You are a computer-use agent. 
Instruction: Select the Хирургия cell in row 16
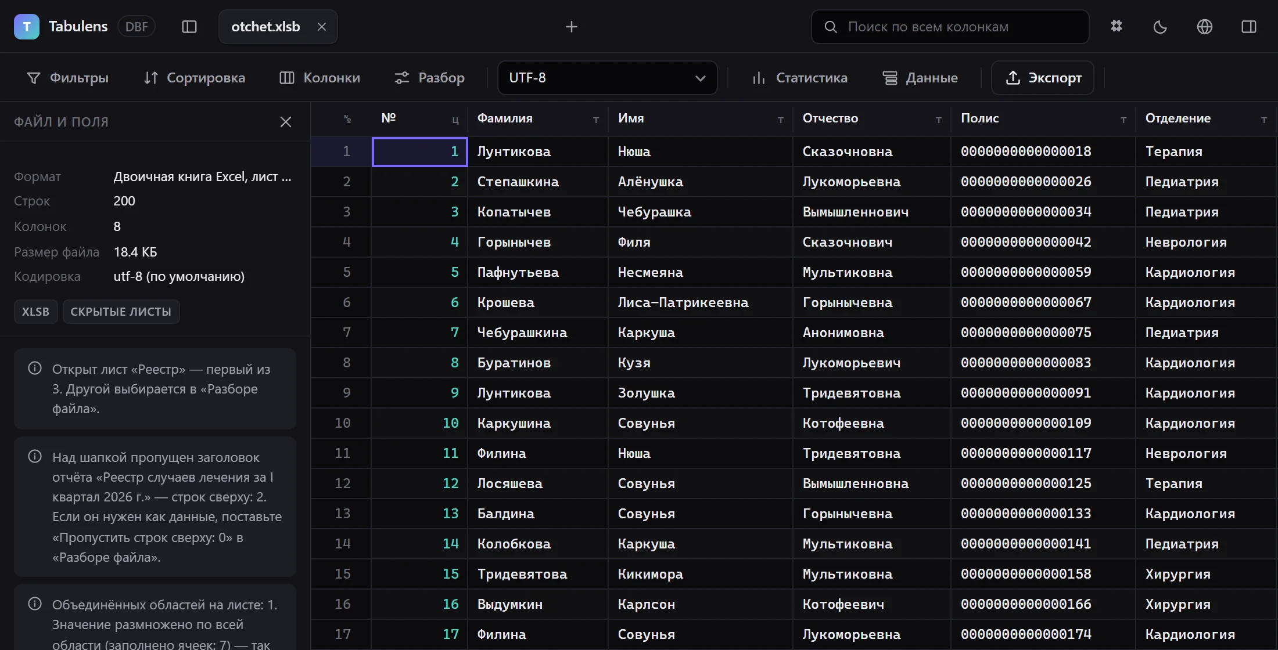point(1206,604)
